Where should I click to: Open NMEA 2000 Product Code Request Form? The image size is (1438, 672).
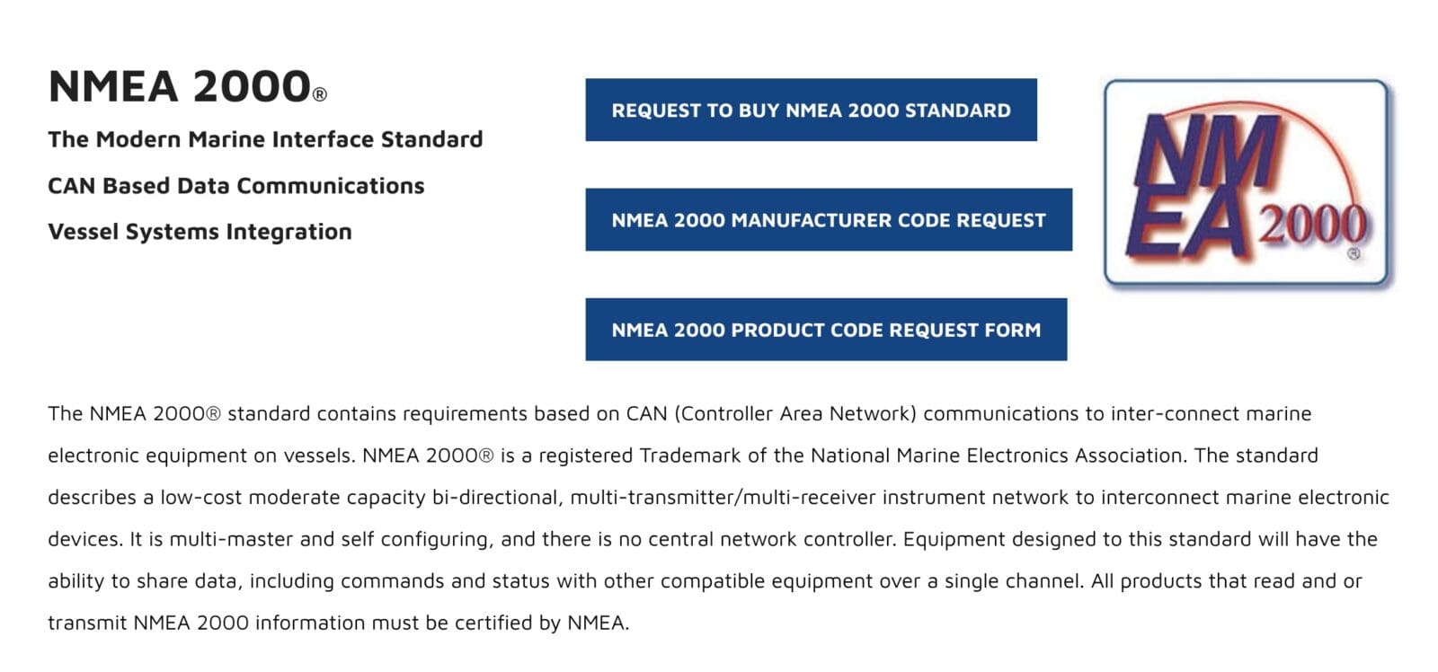[x=826, y=329]
